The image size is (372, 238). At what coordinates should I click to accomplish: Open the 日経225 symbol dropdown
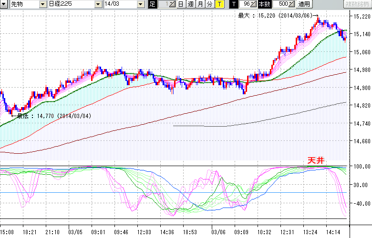click(x=99, y=4)
